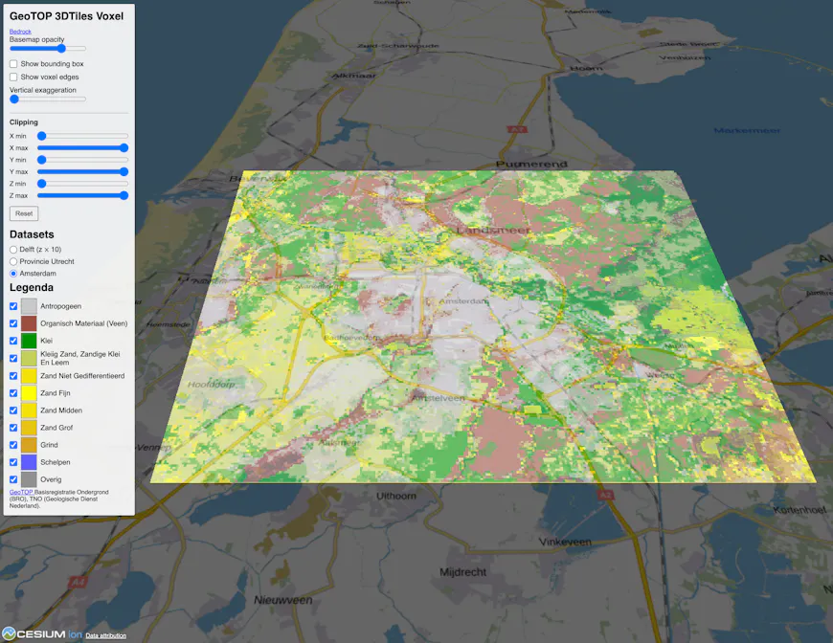833x643 pixels.
Task: Click the Klei green color swatch
Action: 29,341
